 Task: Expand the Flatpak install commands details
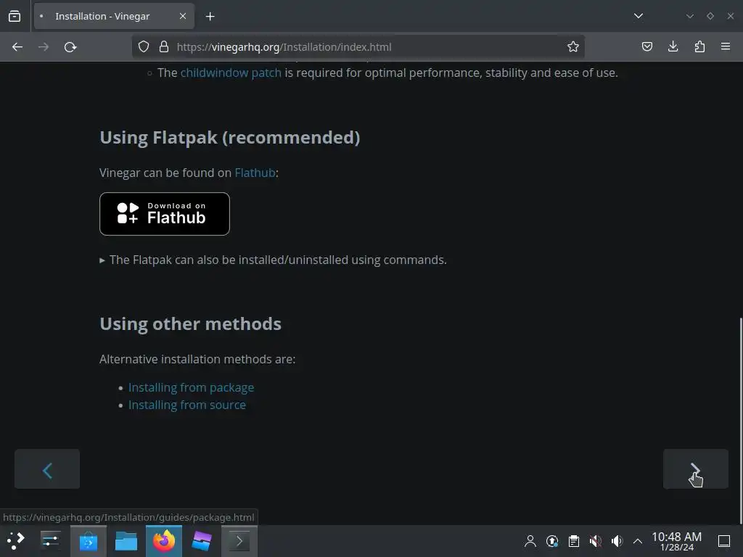273,260
